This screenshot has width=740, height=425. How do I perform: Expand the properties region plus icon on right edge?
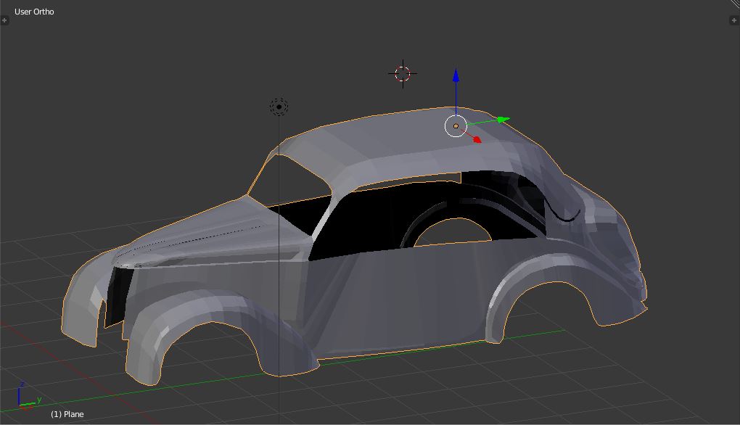pyautogui.click(x=734, y=20)
